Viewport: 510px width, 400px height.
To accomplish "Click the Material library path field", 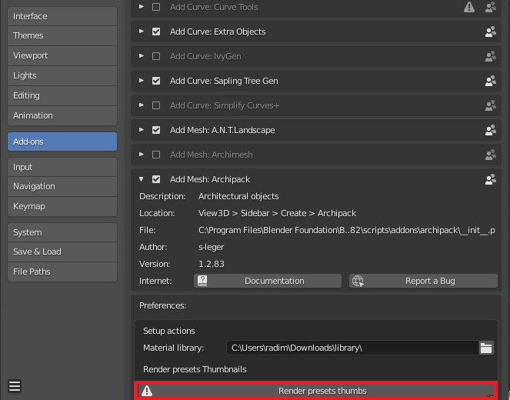I will [351, 348].
